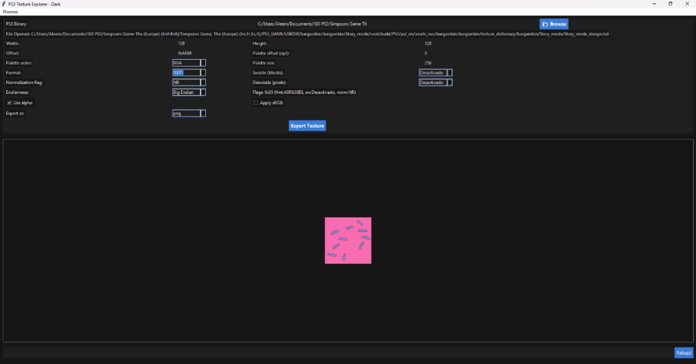
Task: Reload the texture preview
Action: (683, 353)
